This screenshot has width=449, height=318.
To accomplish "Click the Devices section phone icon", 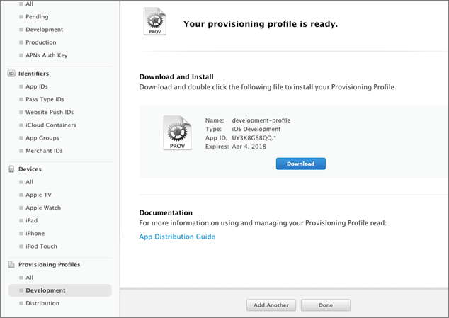I will 11,169.
